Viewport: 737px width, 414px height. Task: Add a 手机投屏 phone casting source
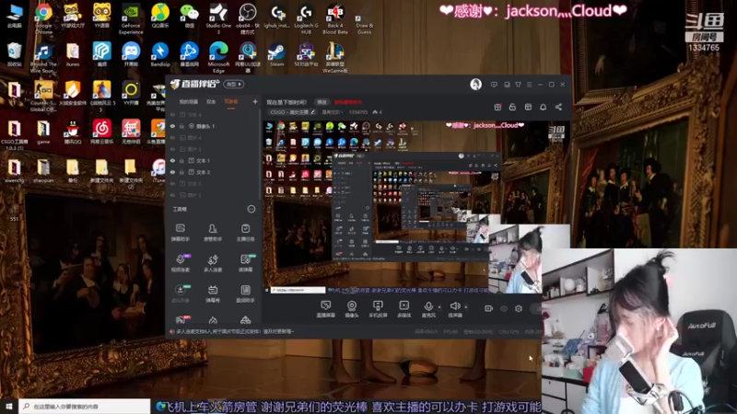point(378,309)
